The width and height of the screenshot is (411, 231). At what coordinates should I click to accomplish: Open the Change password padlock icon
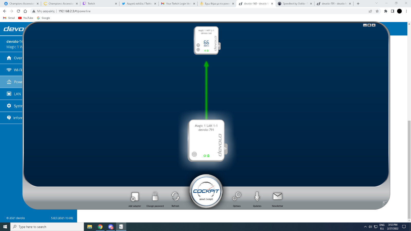coord(155,196)
